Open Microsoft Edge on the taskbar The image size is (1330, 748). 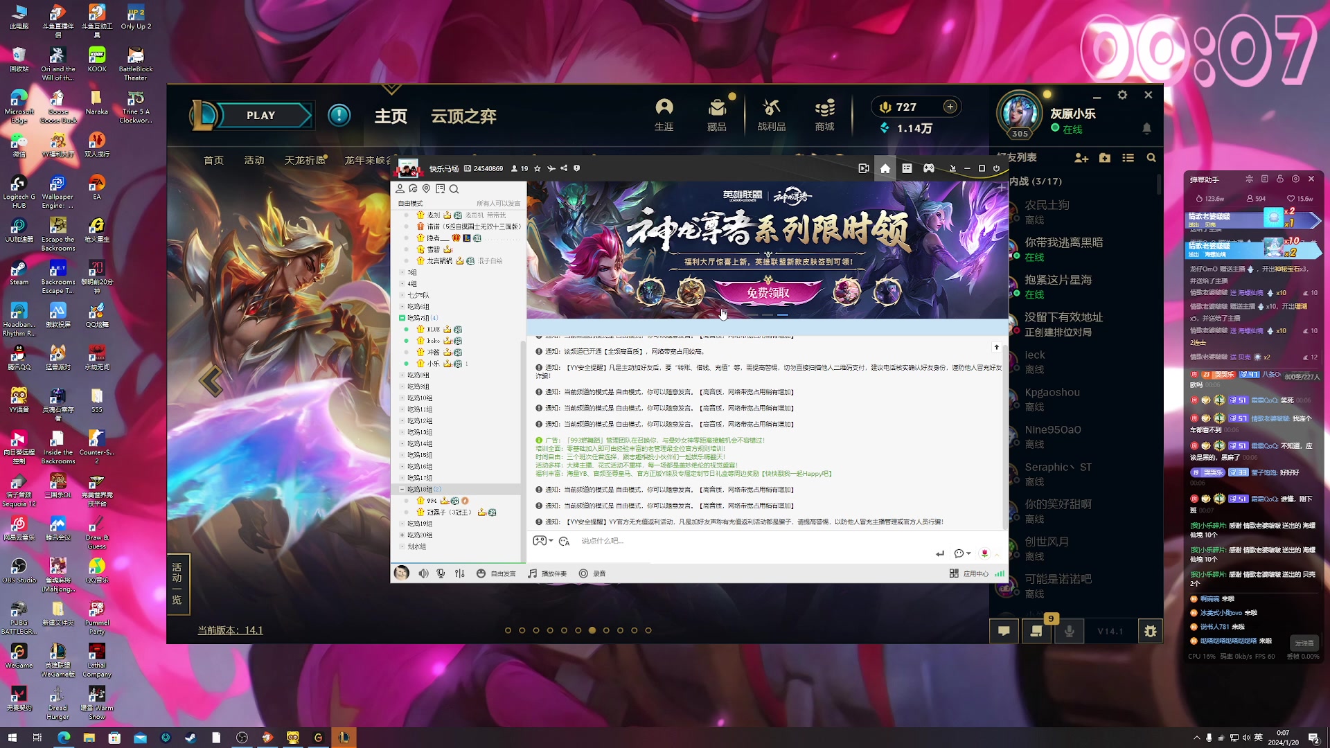click(x=63, y=738)
